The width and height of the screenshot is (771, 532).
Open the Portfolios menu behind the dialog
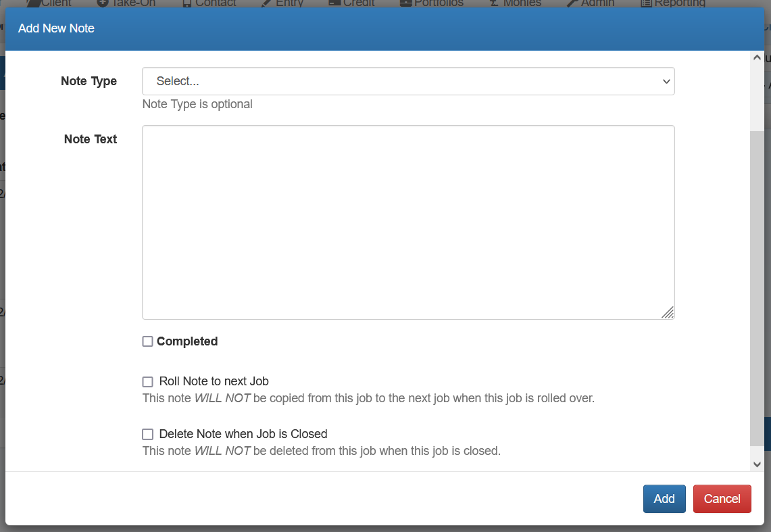click(432, 3)
